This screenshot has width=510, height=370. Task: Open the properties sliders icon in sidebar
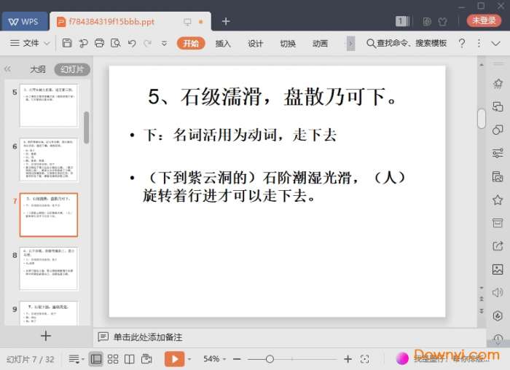click(x=498, y=153)
